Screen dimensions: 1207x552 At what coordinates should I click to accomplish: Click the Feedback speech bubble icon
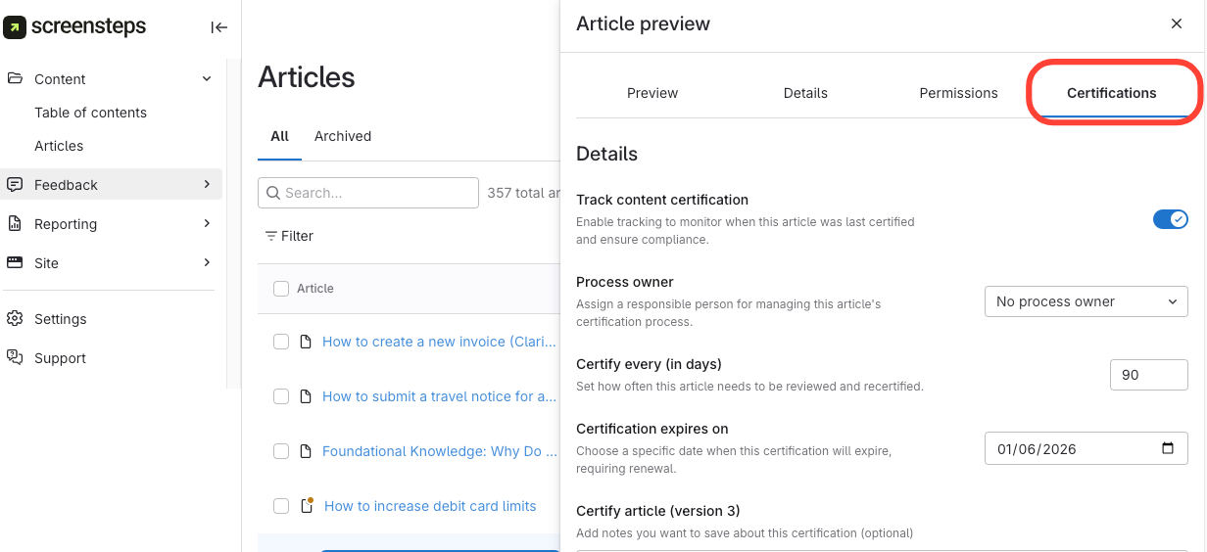click(15, 184)
